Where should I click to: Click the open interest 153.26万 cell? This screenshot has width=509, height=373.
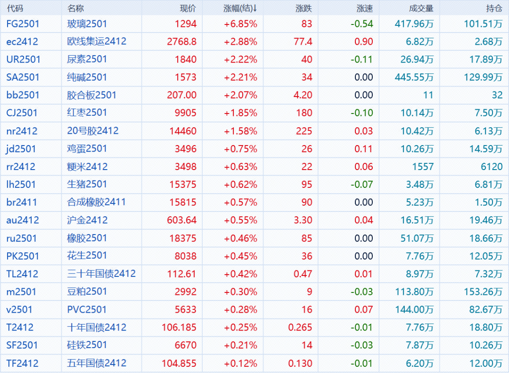point(483,292)
